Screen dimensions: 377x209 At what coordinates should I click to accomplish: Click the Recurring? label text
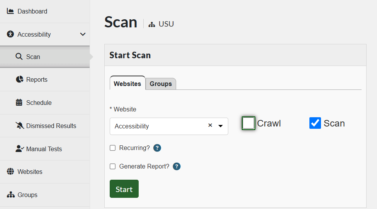[x=134, y=148]
